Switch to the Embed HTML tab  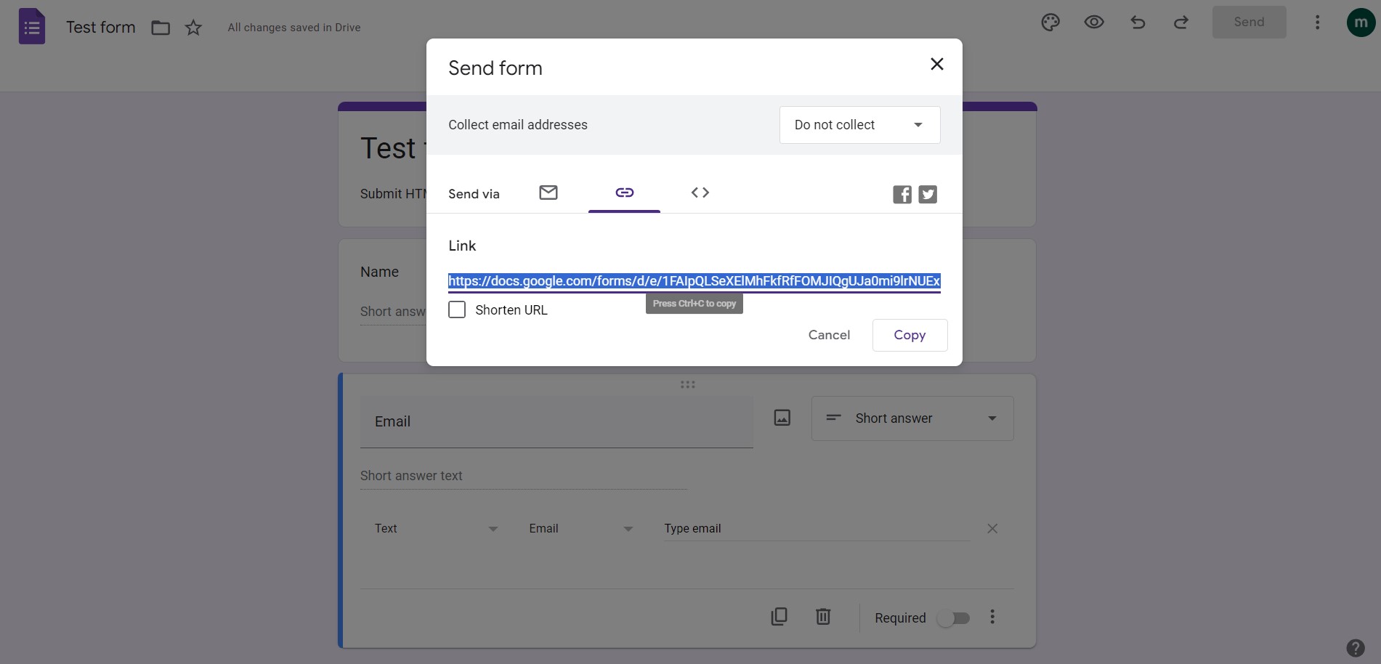(700, 193)
